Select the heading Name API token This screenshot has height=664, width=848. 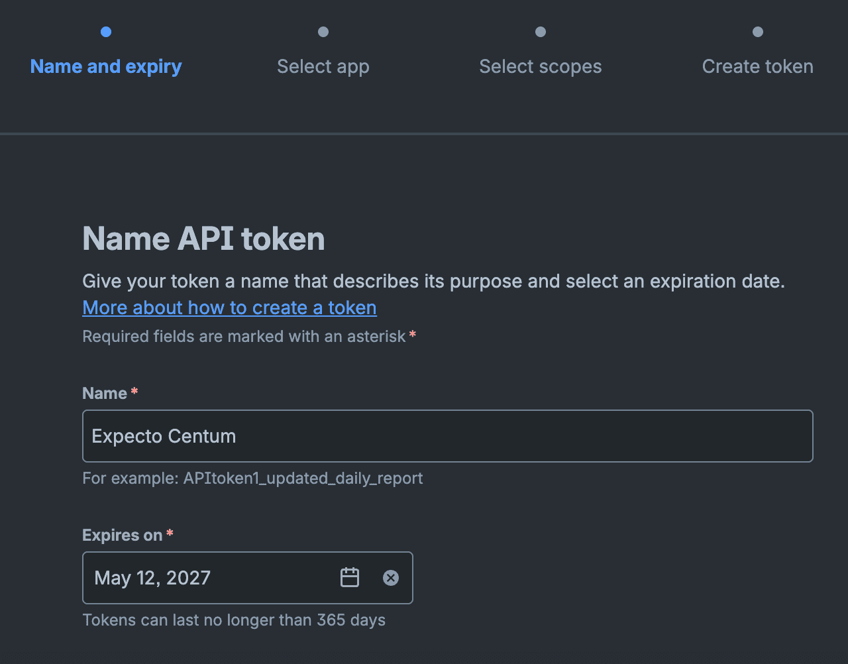click(203, 239)
